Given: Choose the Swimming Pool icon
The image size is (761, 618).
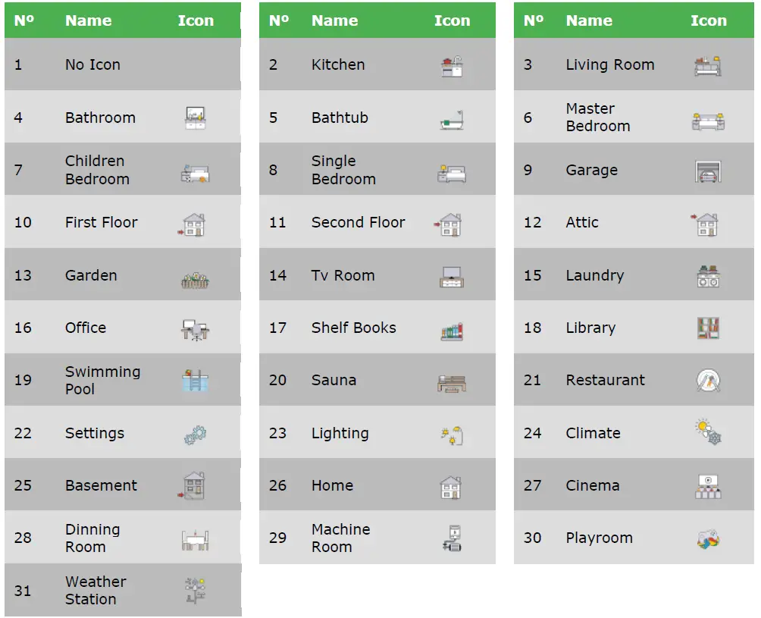Looking at the screenshot, I should click(196, 381).
